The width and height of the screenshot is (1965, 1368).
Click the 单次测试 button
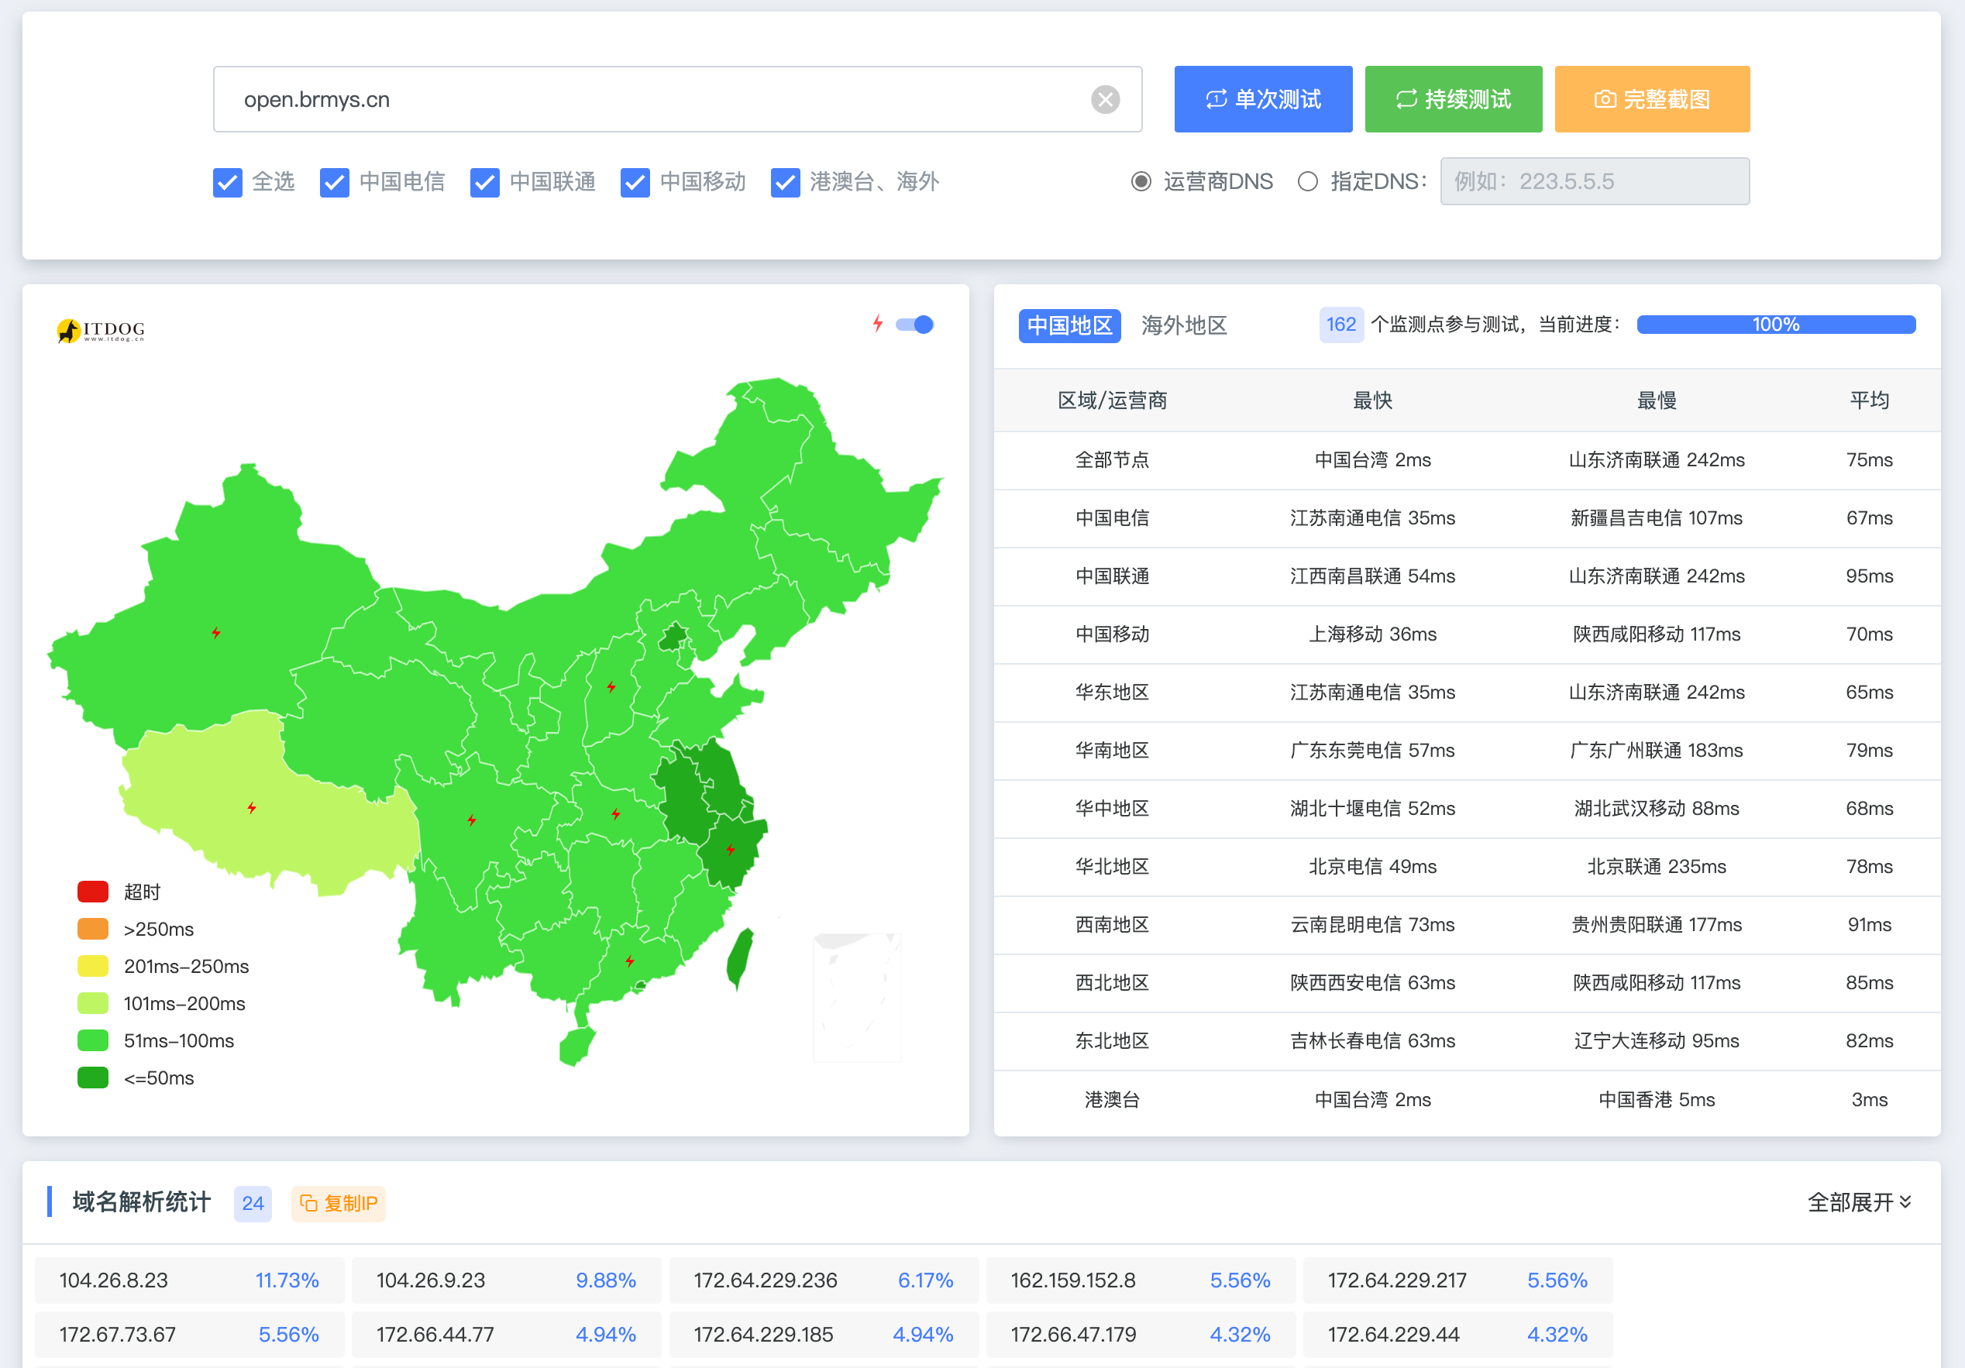(1262, 99)
